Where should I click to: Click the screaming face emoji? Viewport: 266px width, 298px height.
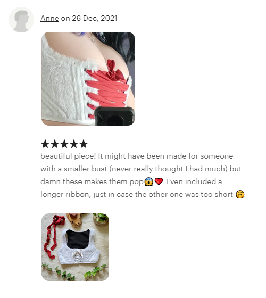point(149,181)
